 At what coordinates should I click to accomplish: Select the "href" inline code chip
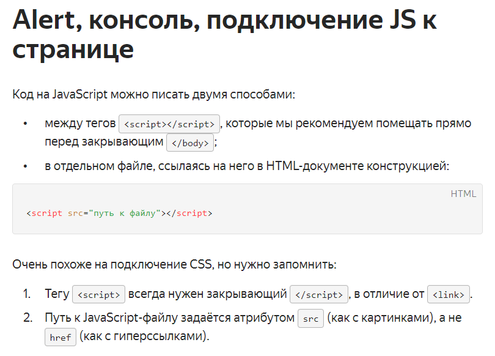pos(61,337)
